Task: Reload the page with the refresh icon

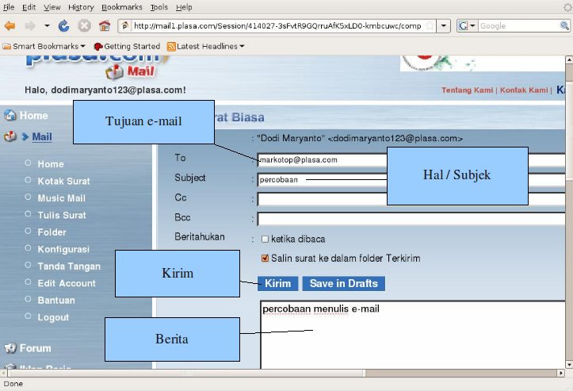Action: [63, 26]
